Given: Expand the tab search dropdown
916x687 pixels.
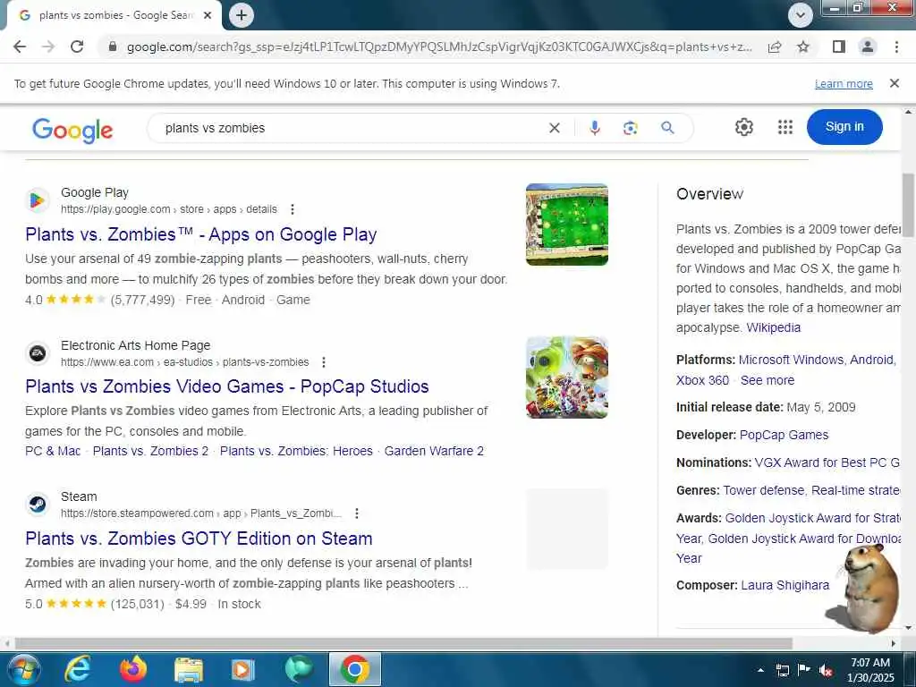Looking at the screenshot, I should click(x=801, y=15).
